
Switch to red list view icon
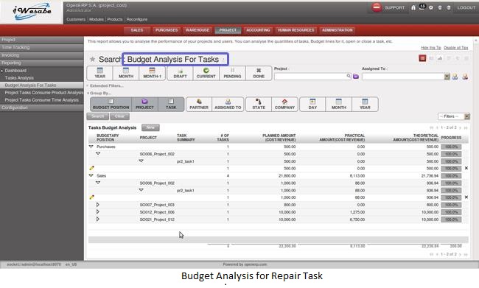pyautogui.click(x=422, y=58)
